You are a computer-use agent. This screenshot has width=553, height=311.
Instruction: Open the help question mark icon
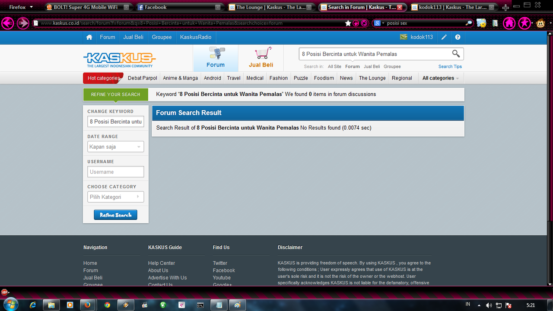[458, 37]
